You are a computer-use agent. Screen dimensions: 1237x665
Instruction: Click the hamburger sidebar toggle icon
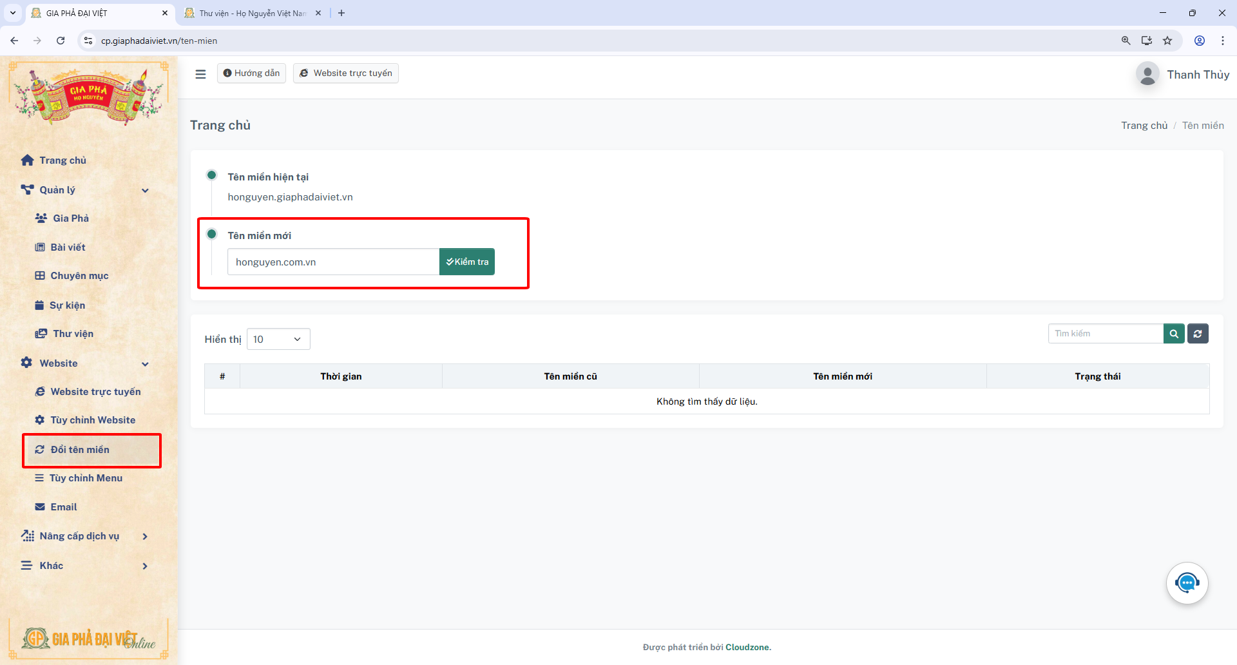pyautogui.click(x=200, y=74)
